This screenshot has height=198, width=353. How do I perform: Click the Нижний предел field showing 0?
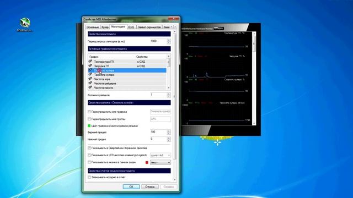tap(158, 139)
